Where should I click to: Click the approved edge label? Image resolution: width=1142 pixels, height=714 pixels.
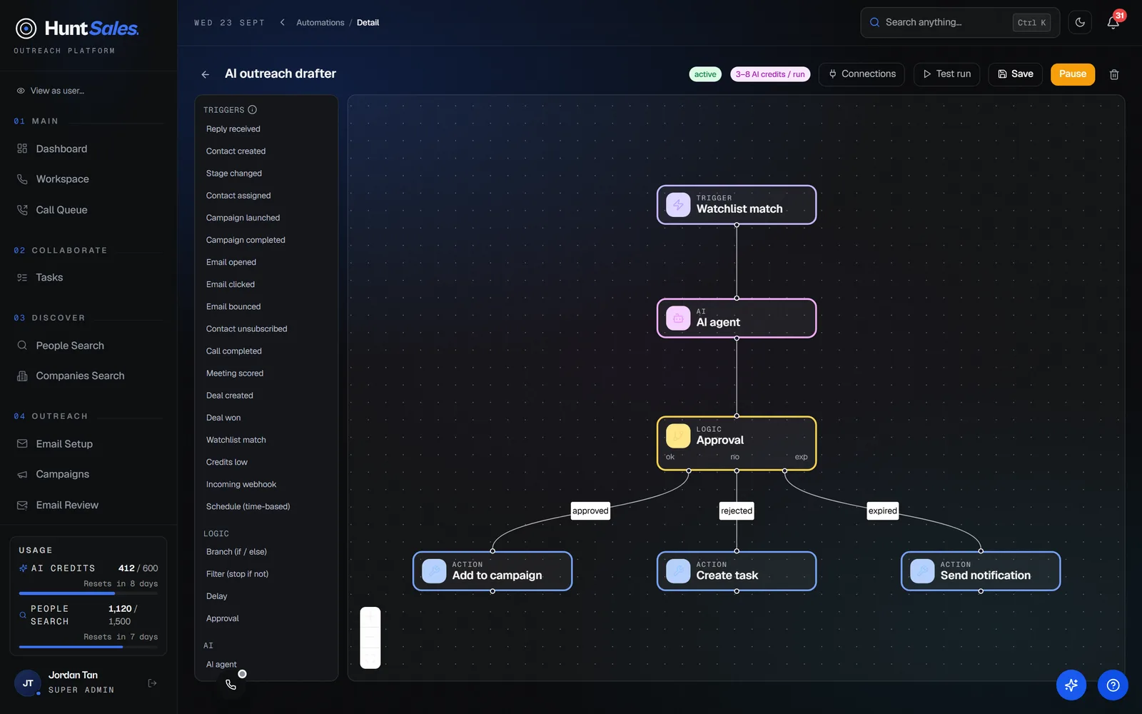pyautogui.click(x=590, y=511)
